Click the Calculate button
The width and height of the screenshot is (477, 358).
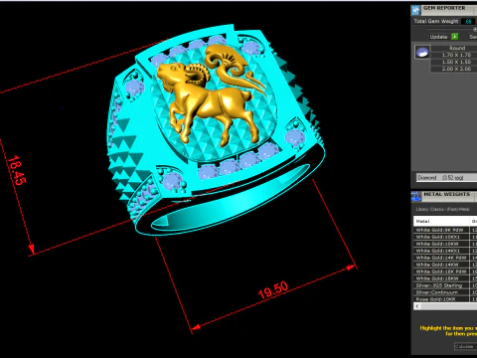pos(465,346)
